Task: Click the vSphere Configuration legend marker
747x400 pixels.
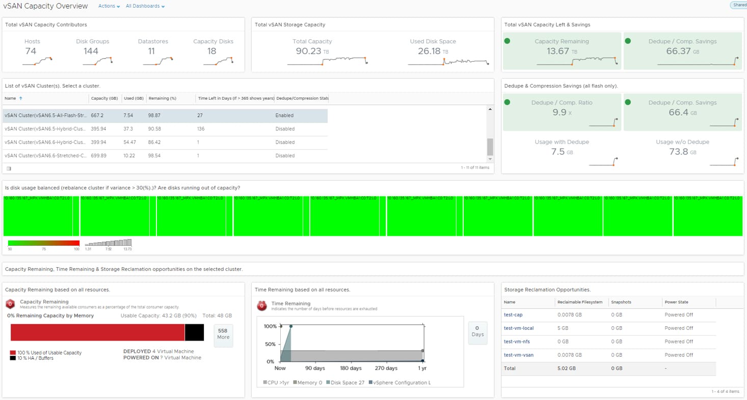Action: [x=370, y=382]
